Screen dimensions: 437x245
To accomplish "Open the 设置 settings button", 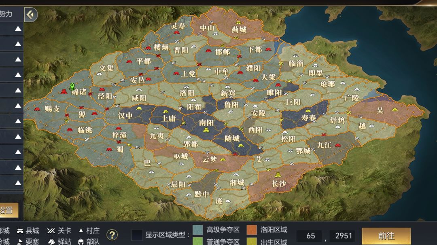I will [x=8, y=210].
